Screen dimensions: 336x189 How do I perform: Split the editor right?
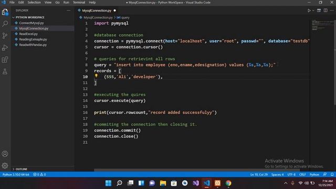coord(325,10)
